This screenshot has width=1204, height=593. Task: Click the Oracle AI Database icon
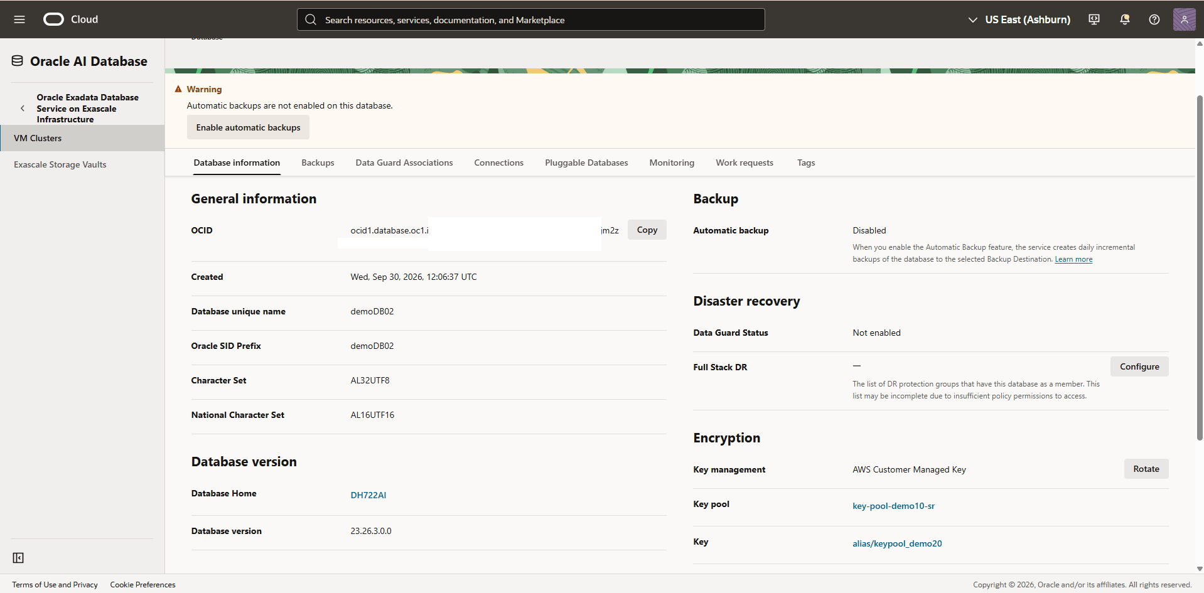(x=18, y=61)
